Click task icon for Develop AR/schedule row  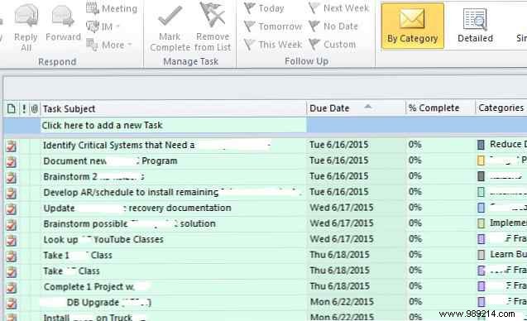(x=12, y=194)
